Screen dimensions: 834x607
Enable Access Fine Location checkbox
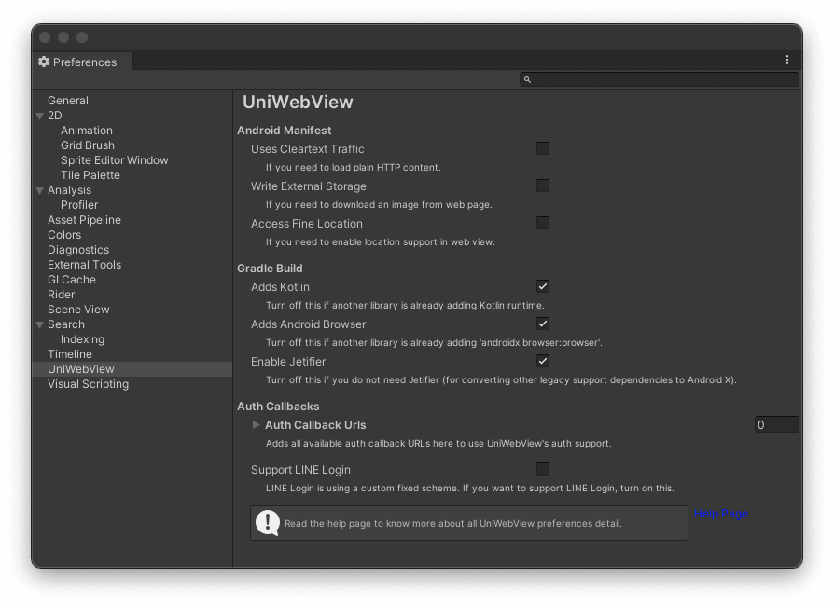(543, 223)
